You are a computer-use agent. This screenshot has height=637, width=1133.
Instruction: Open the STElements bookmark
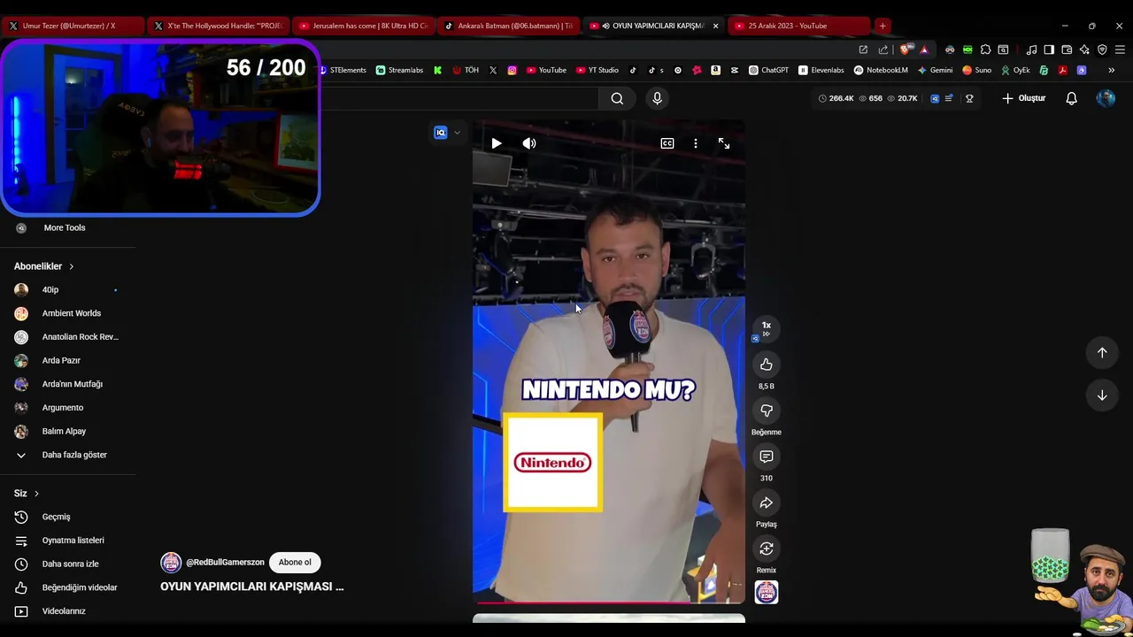tap(342, 70)
